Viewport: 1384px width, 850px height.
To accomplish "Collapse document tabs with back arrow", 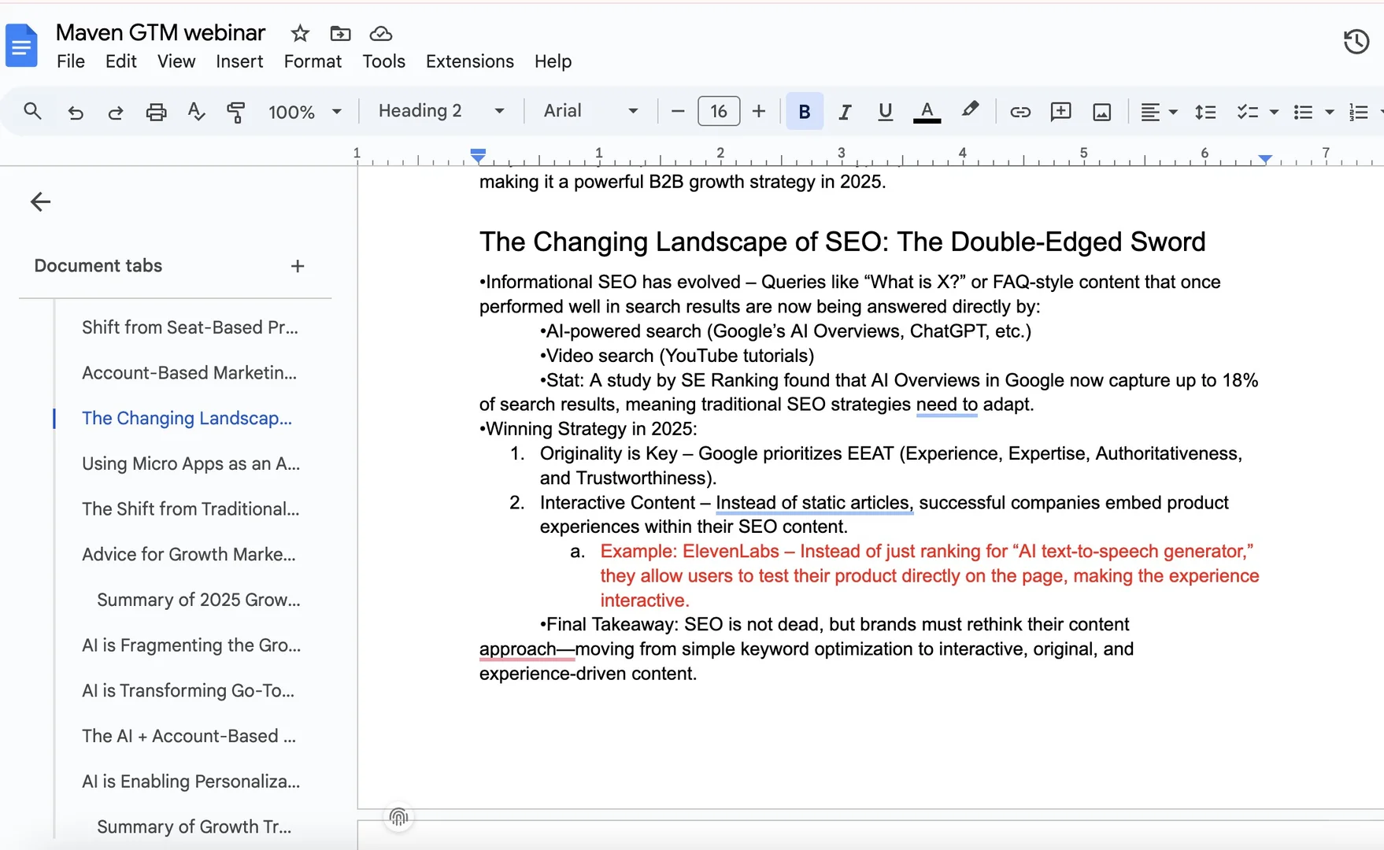I will pos(40,202).
